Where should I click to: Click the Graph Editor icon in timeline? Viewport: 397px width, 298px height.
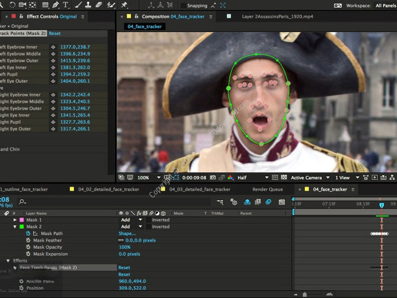(x=282, y=202)
